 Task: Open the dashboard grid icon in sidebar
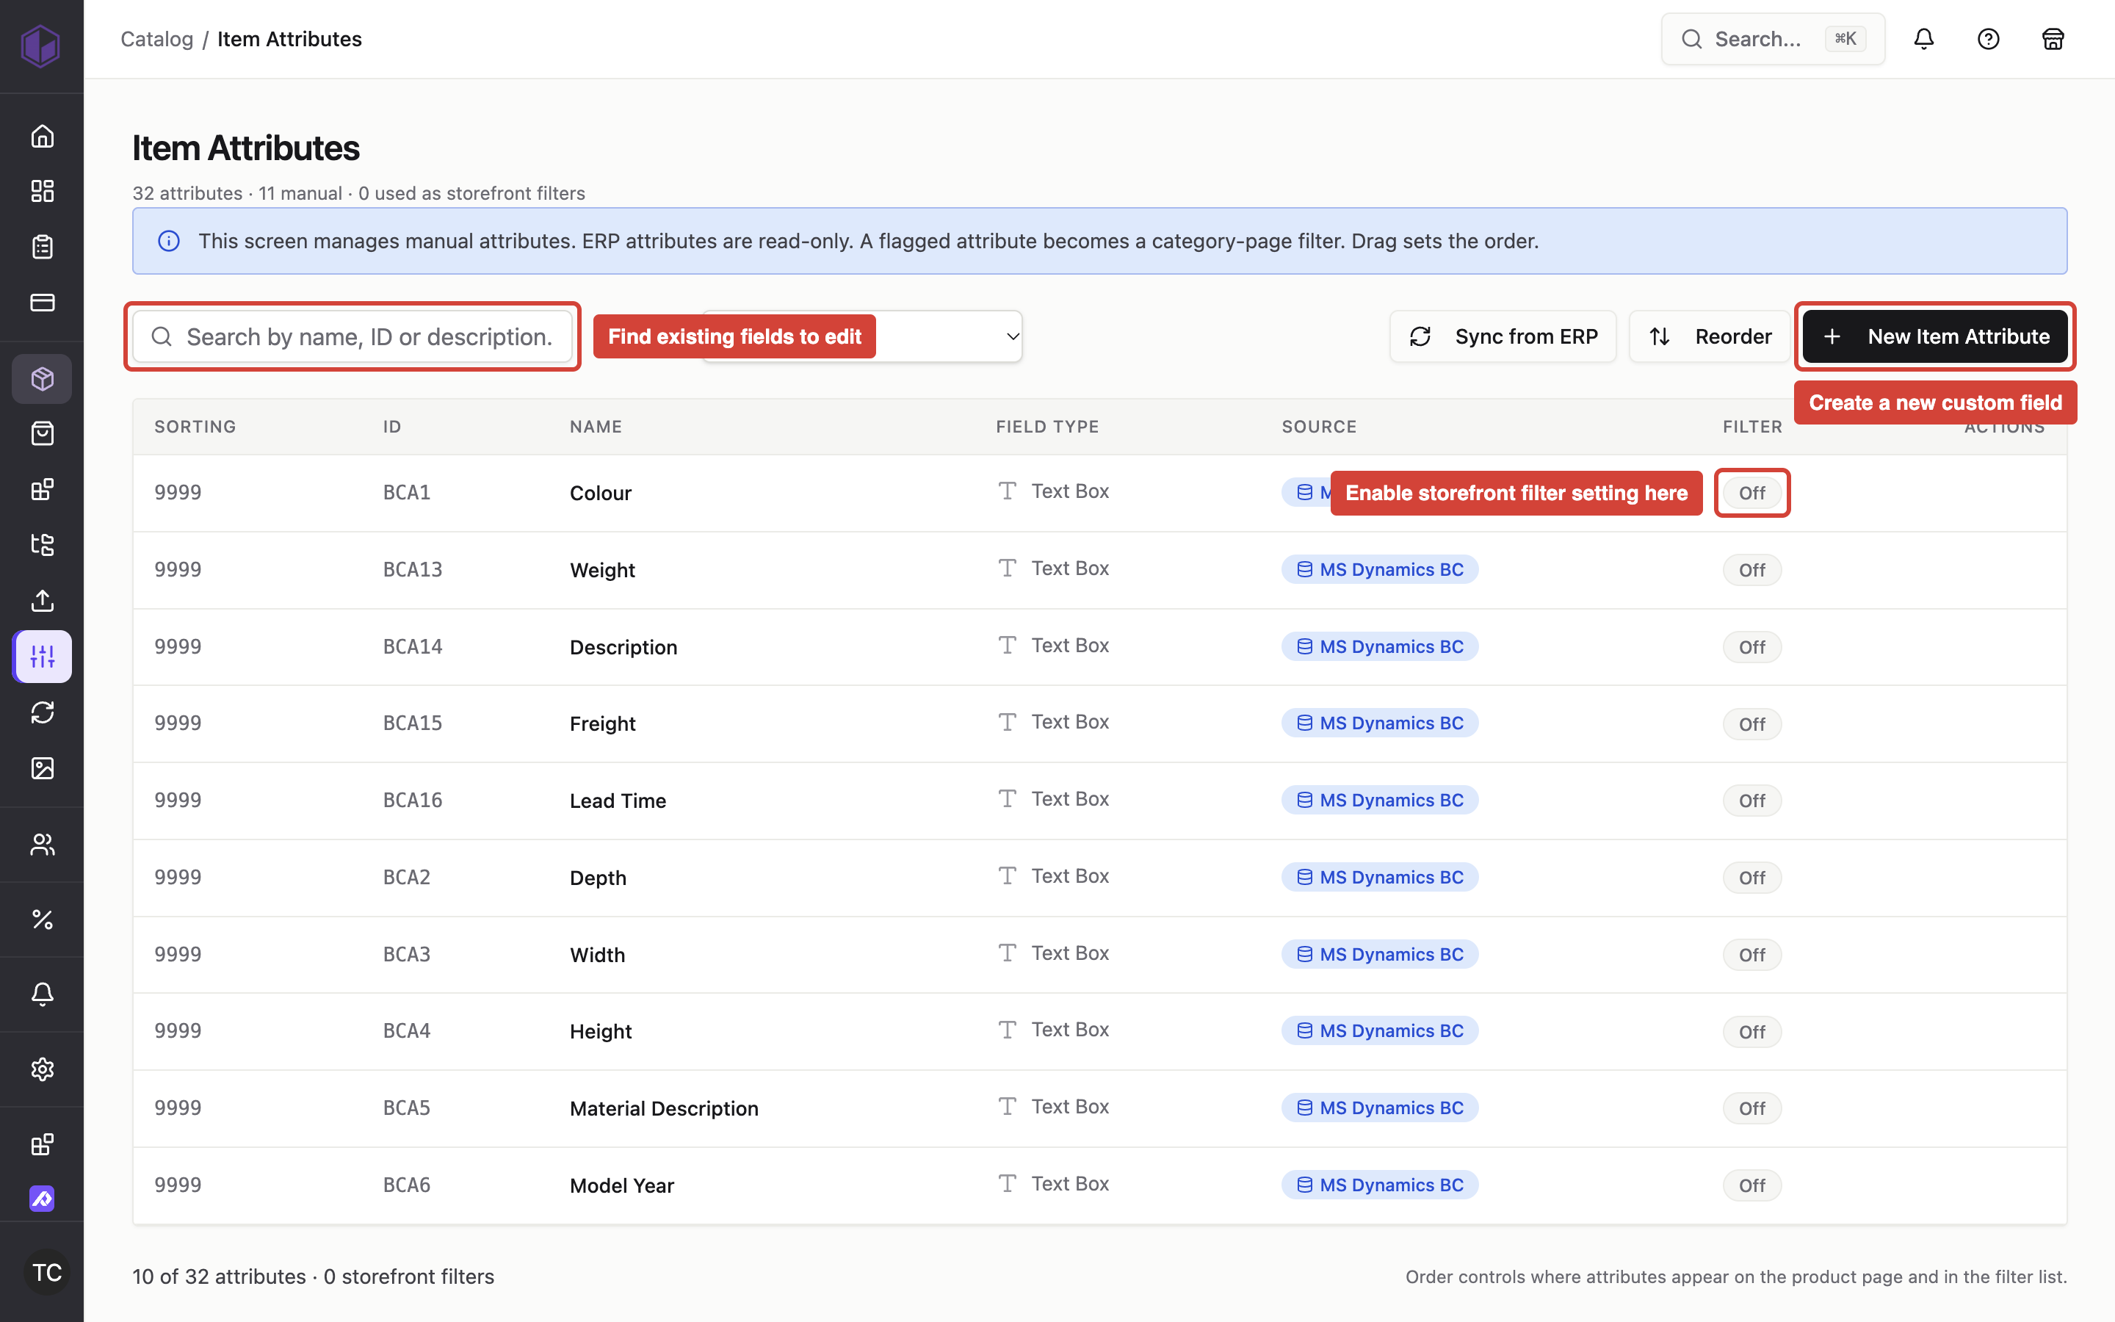point(42,191)
